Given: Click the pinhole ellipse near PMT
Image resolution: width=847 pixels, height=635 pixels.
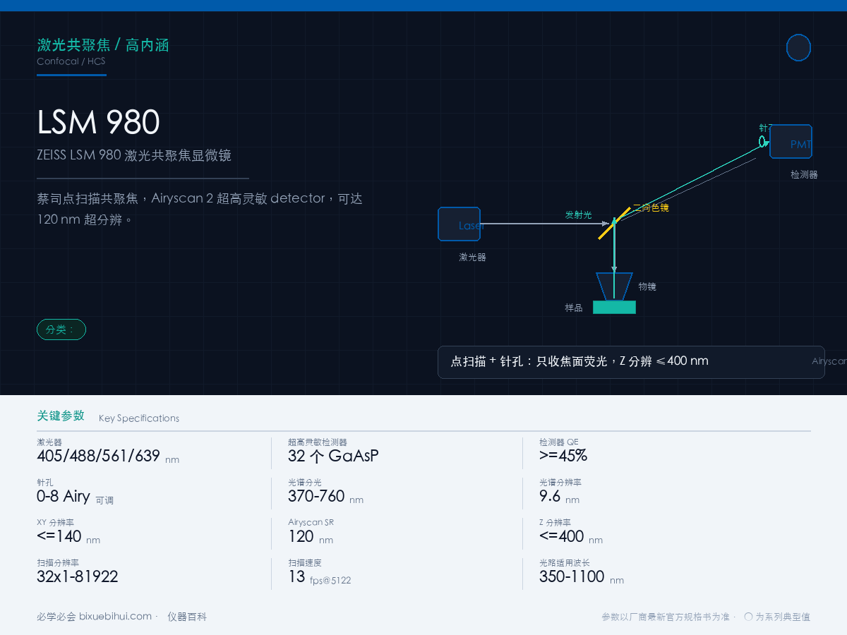Looking at the screenshot, I should point(762,142).
